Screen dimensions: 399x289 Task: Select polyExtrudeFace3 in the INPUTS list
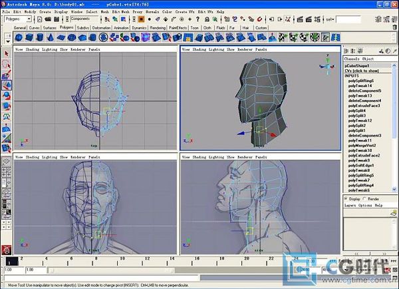tap(364, 105)
